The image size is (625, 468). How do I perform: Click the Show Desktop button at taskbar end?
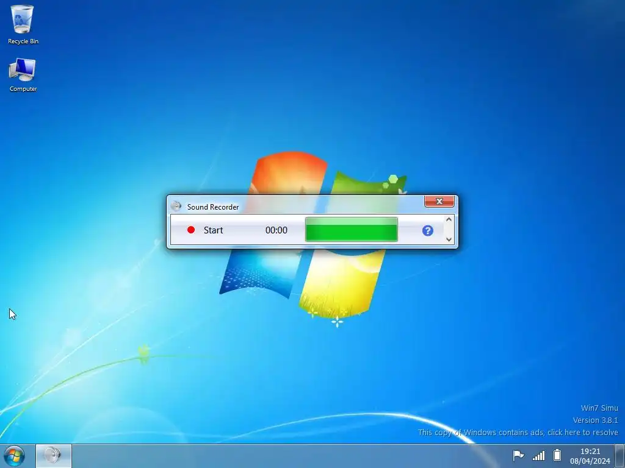click(620, 456)
